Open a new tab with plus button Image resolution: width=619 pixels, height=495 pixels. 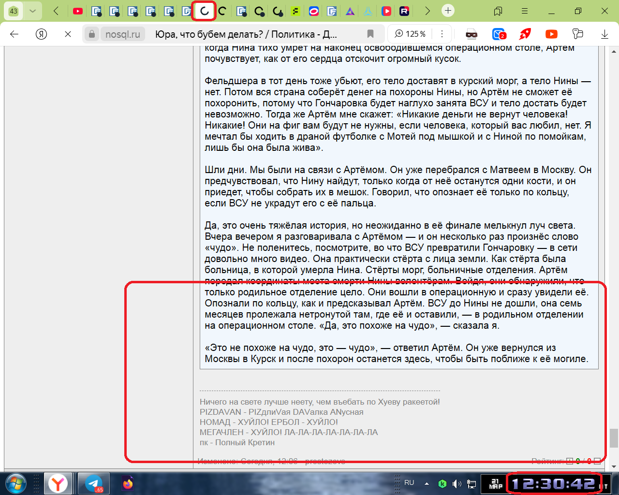(x=448, y=11)
